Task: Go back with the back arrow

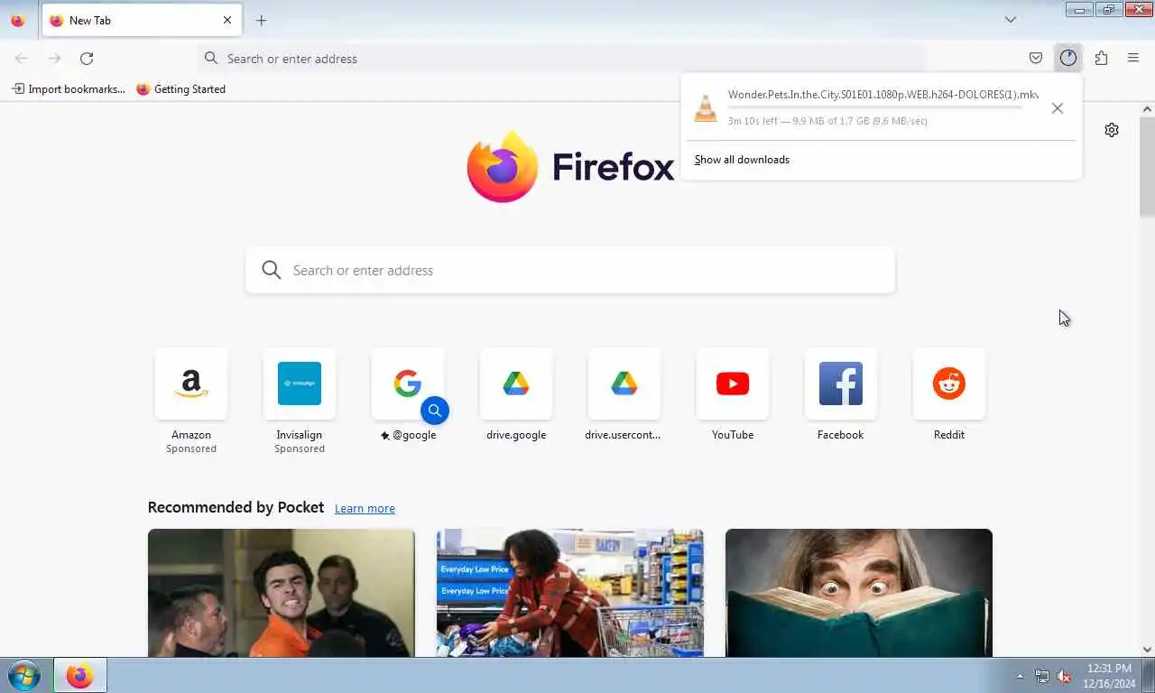Action: pos(22,59)
